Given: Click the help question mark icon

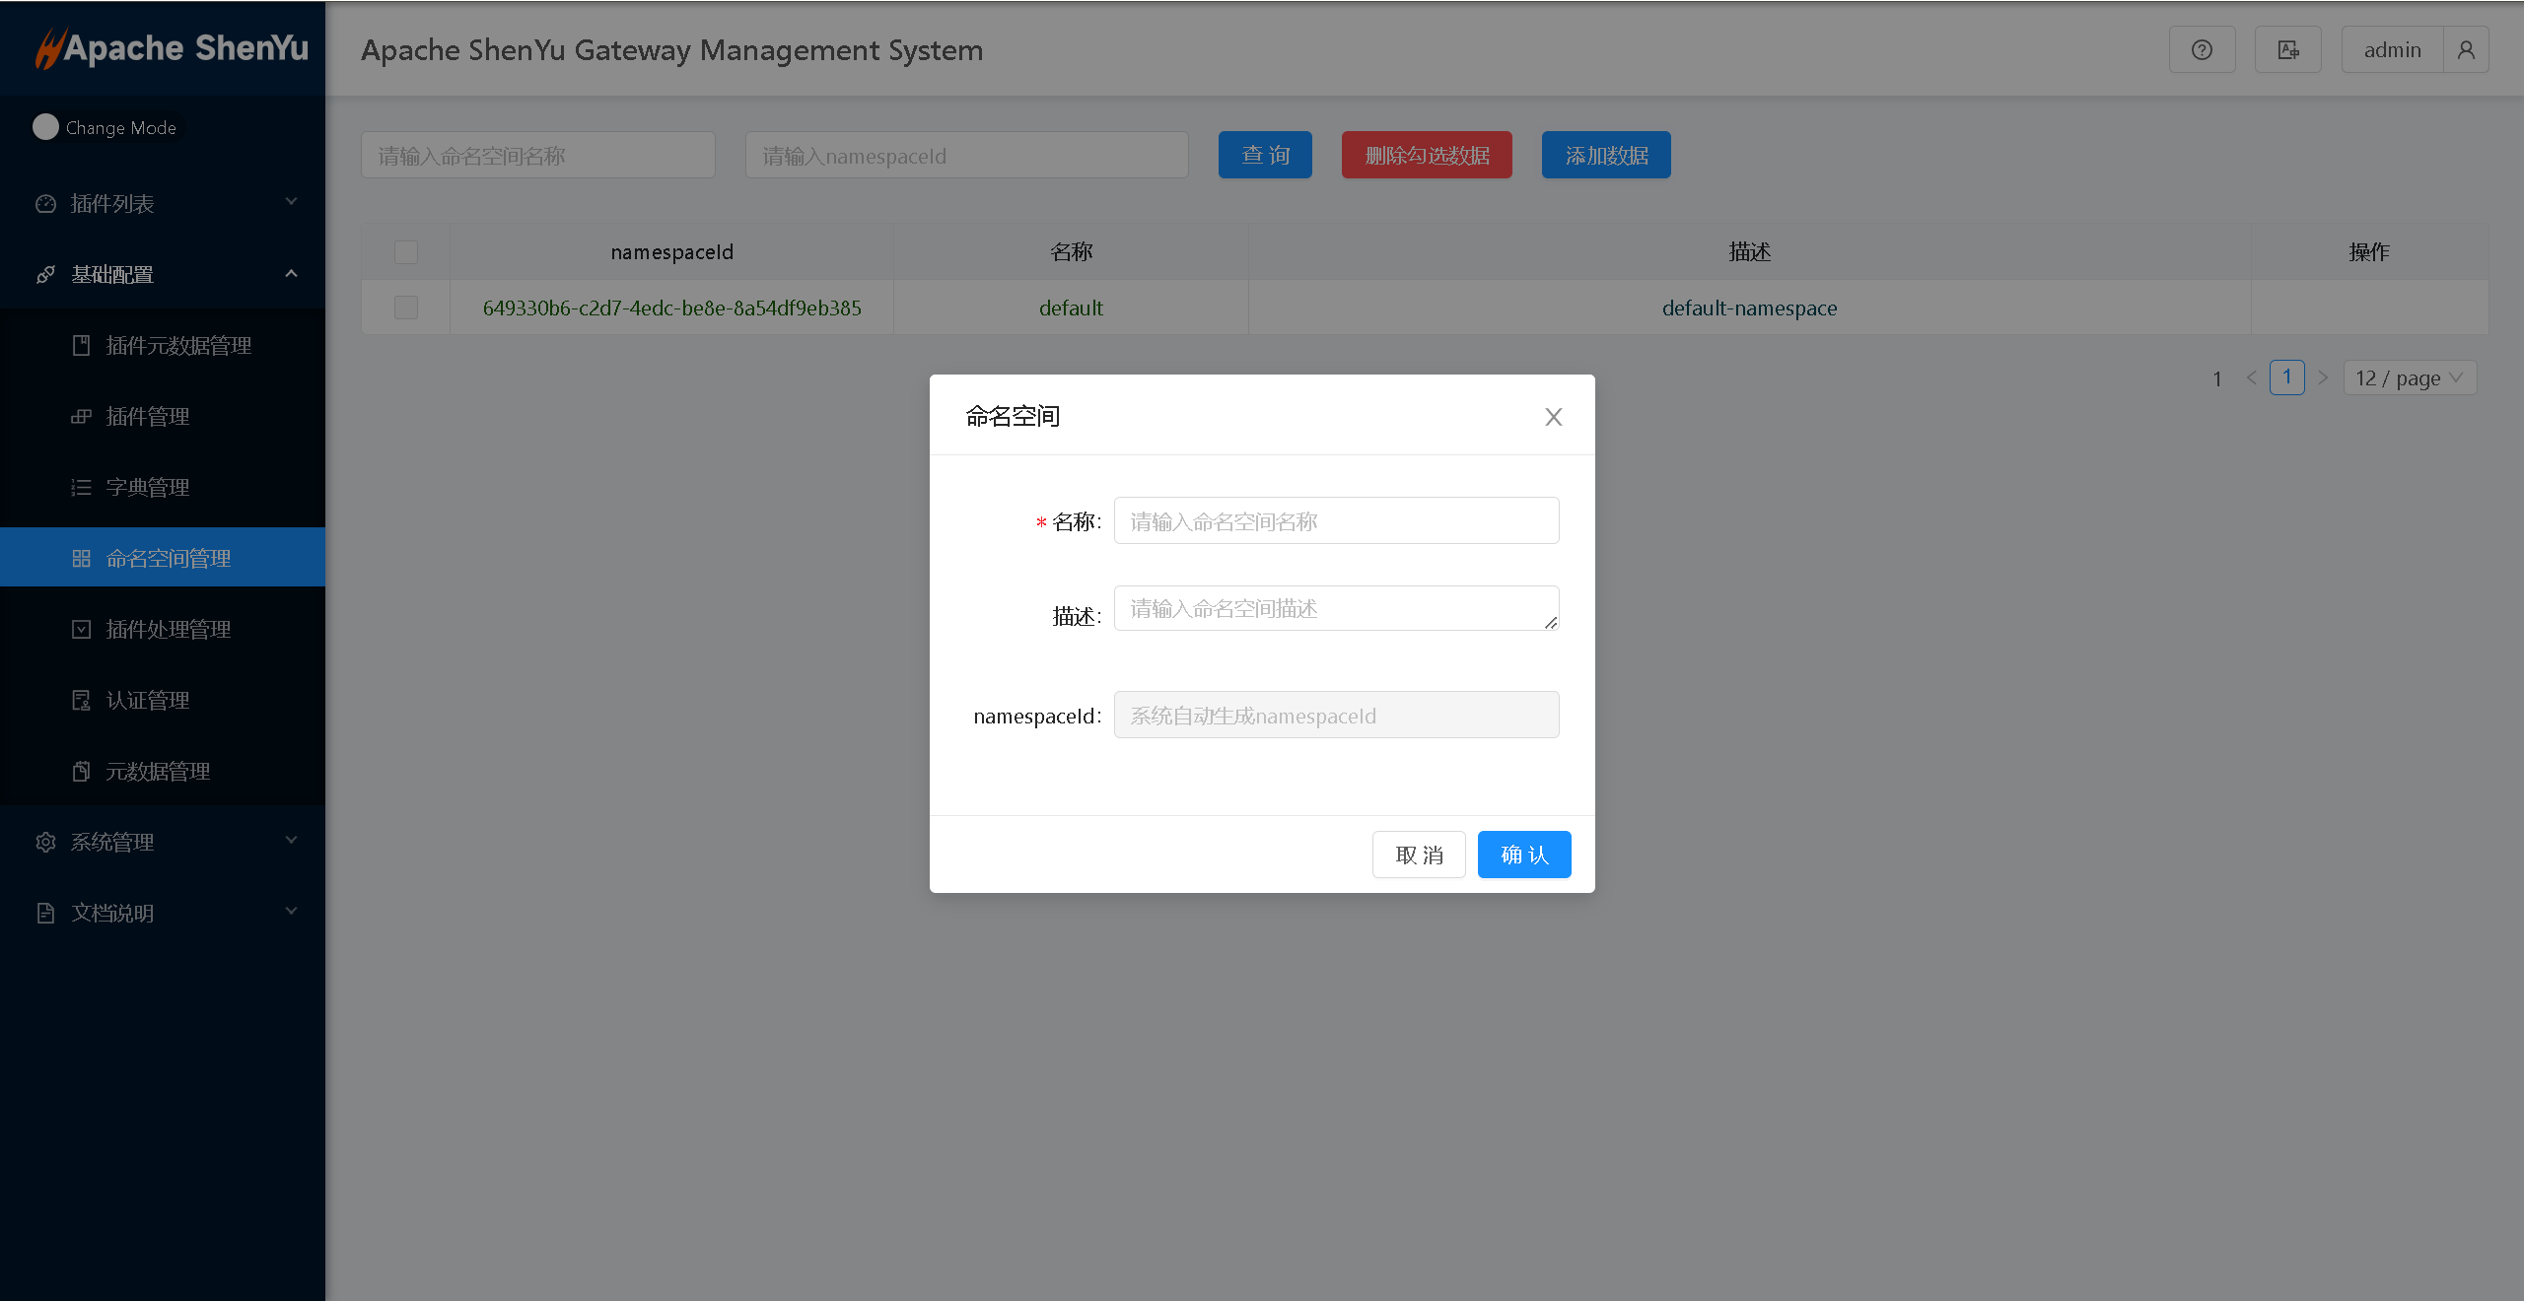Looking at the screenshot, I should tap(2202, 50).
